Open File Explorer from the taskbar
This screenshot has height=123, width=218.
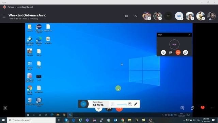(x=129, y=120)
